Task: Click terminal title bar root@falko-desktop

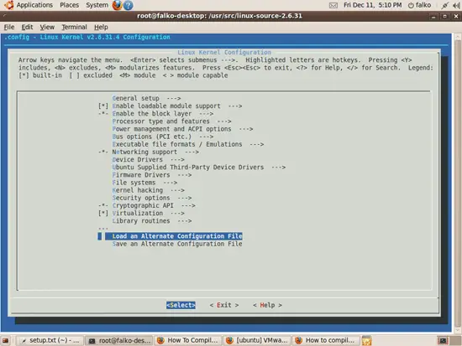Action: pyautogui.click(x=219, y=16)
